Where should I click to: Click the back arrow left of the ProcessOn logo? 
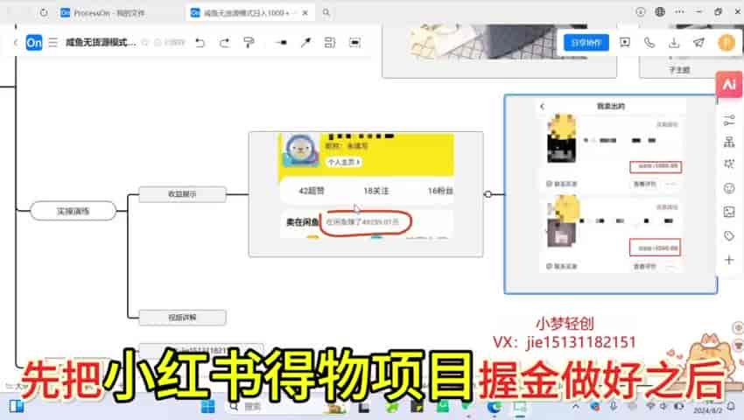15,43
